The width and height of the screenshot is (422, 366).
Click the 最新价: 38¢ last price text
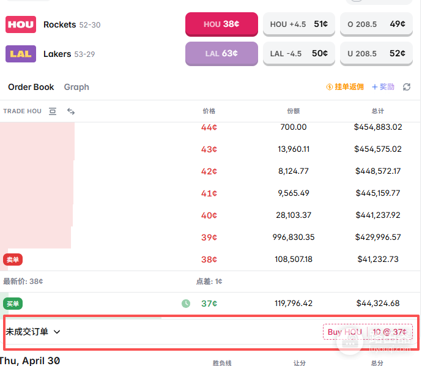(x=23, y=282)
